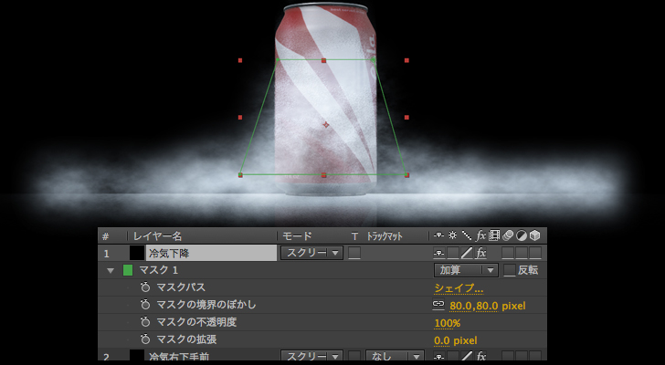Click constrain proportions link icon for feather
This screenshot has width=665, height=365.
[x=438, y=305]
